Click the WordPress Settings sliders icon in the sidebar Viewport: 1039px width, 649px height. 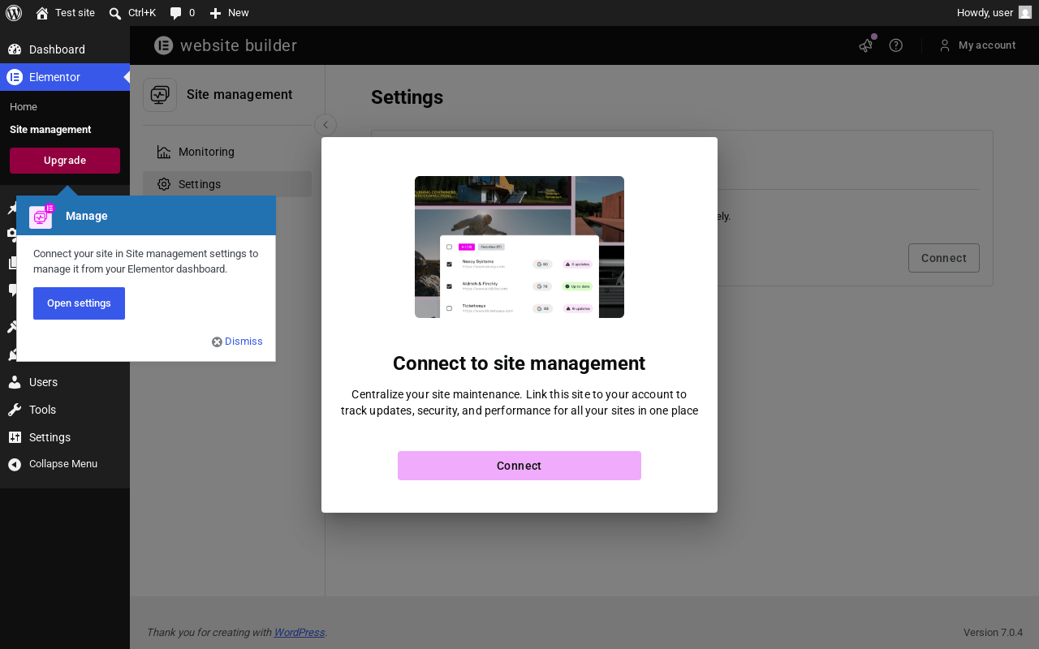[15, 437]
